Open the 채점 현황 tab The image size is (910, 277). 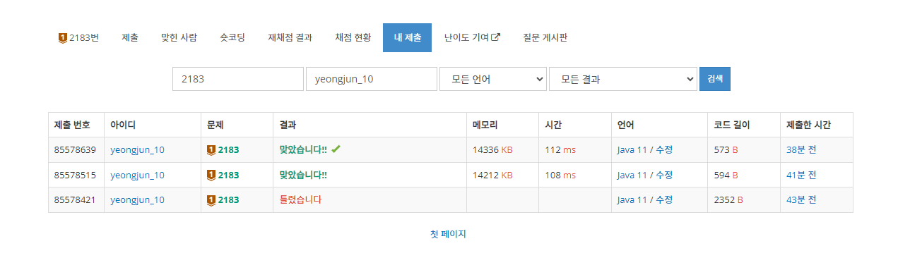click(x=353, y=37)
